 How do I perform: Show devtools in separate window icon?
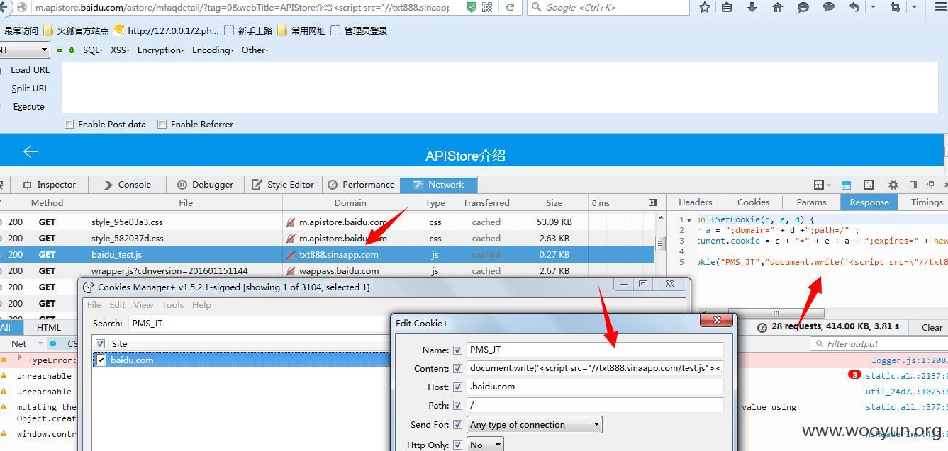click(930, 185)
